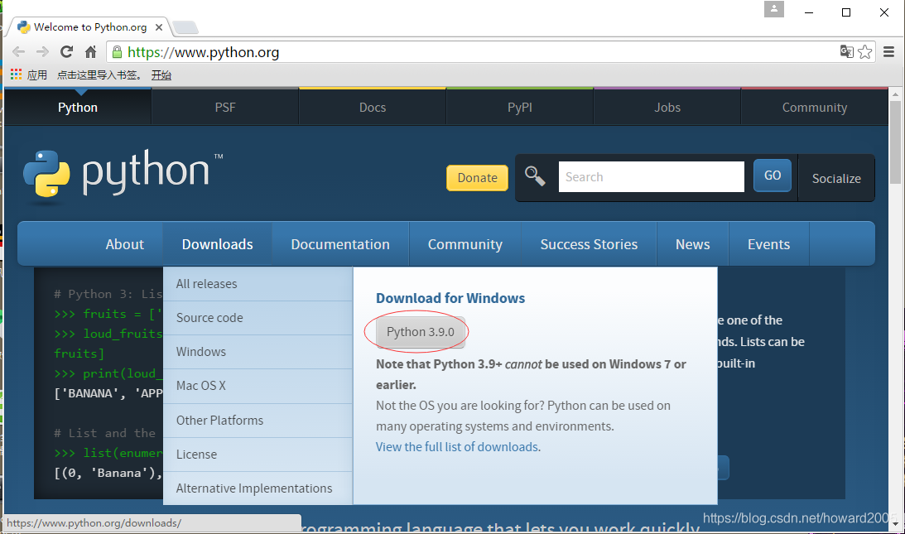Viewport: 905px width, 534px height.
Task: Open the Events main menu
Action: pyautogui.click(x=768, y=244)
